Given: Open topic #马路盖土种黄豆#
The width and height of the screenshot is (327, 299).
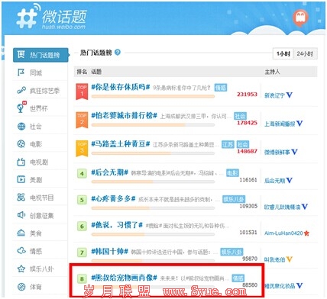Looking at the screenshot, I should click(121, 144).
